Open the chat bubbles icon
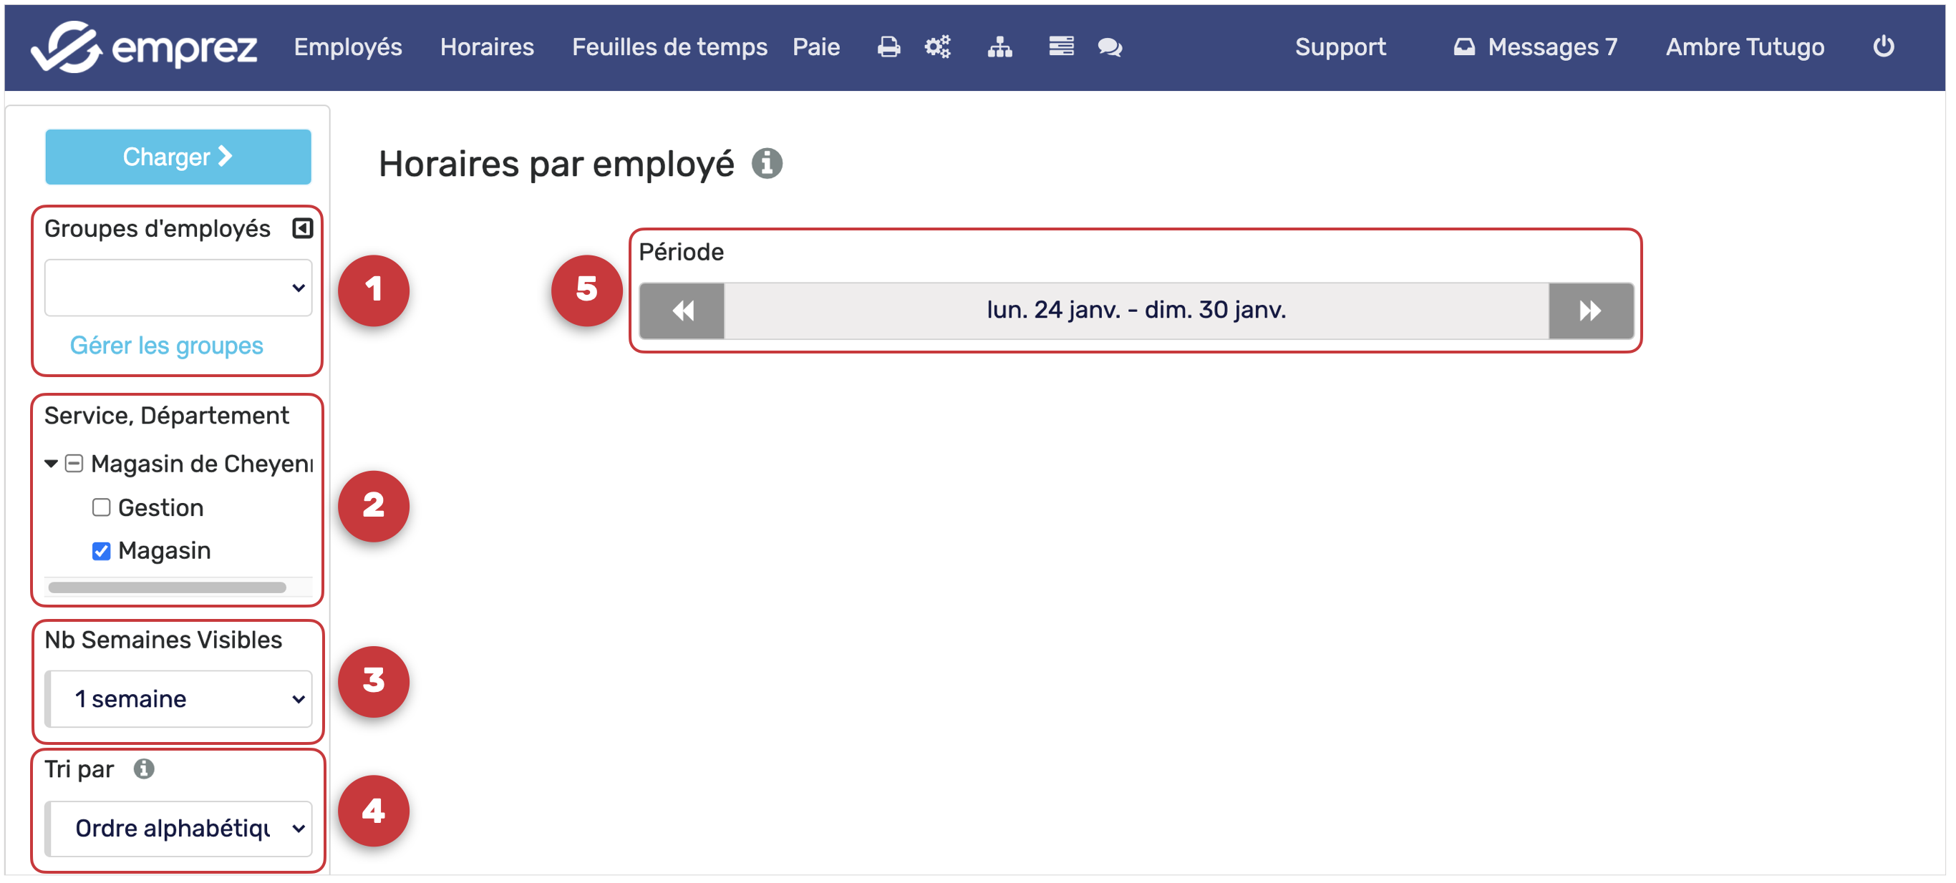This screenshot has height=883, width=1956. [1109, 47]
